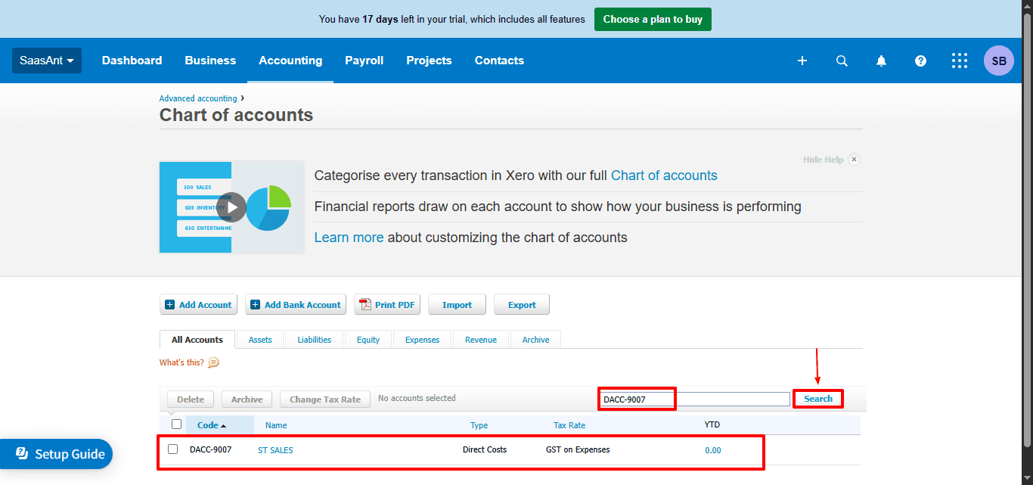Sort by the Type column header
This screenshot has width=1033, height=485.
point(479,425)
